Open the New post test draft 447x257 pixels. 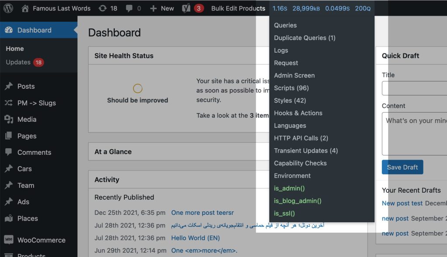pos(402,204)
